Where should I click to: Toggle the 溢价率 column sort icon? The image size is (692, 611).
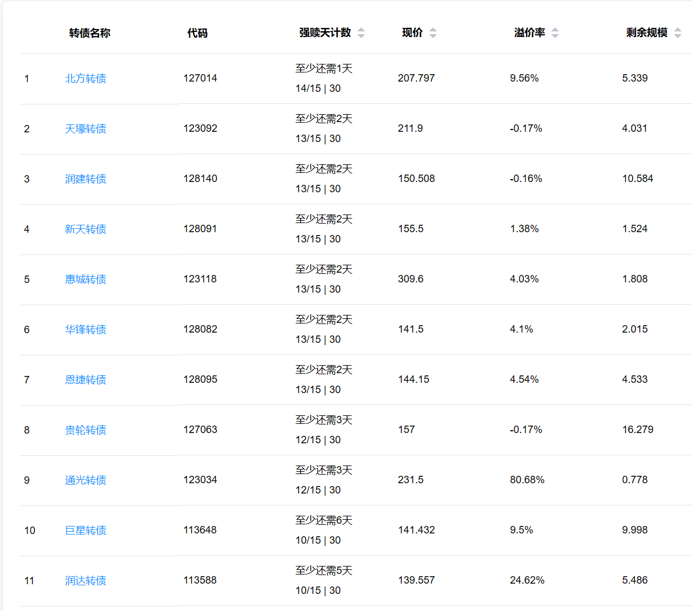(555, 33)
